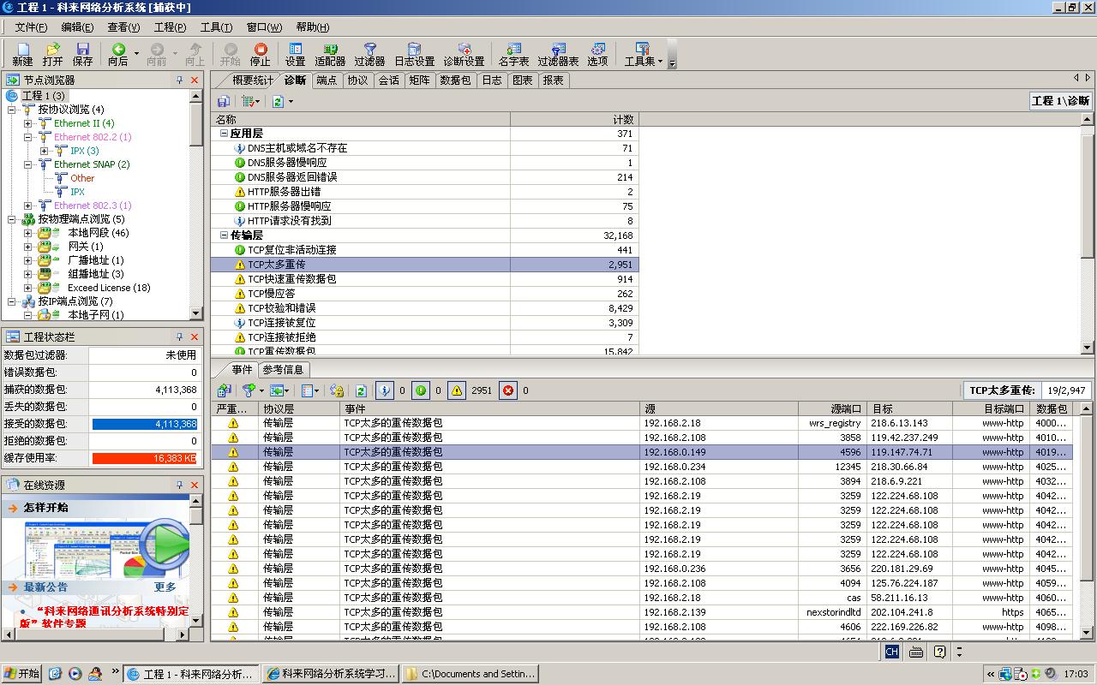Click the 更多 link in online resources
The image size is (1097, 685).
(165, 587)
